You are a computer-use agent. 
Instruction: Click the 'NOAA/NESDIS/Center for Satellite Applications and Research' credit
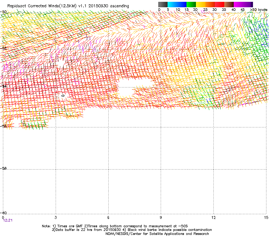pos(157,234)
